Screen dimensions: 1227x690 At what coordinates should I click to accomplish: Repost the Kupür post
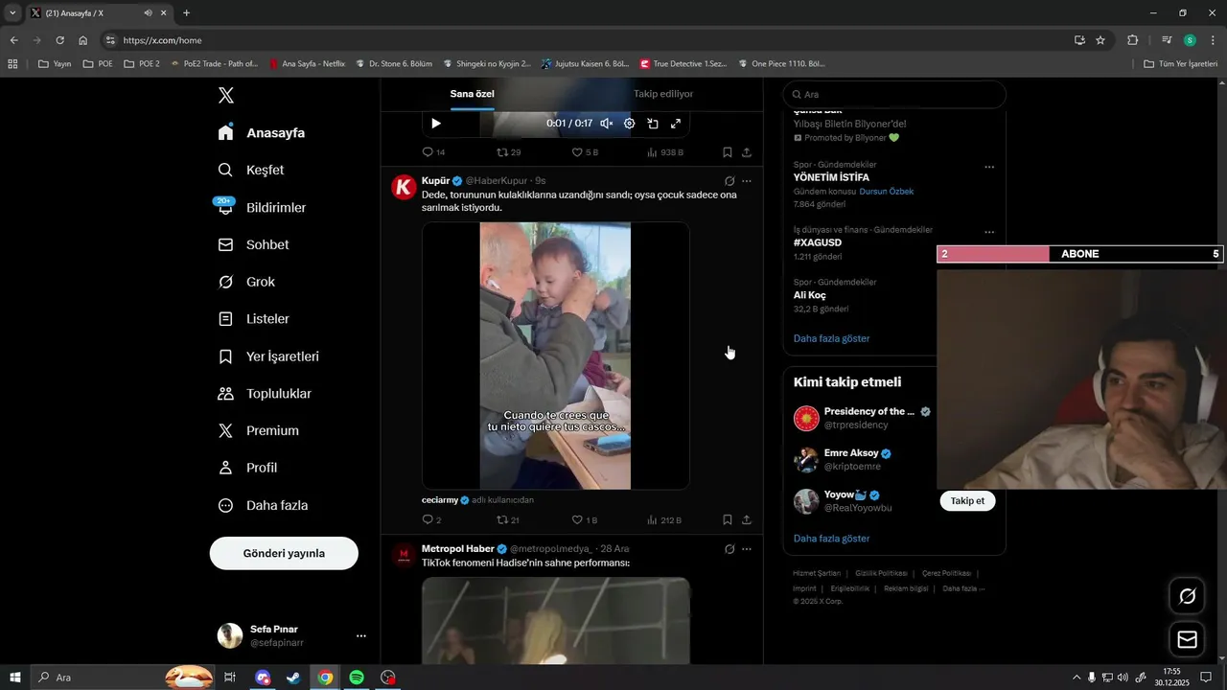point(508,519)
